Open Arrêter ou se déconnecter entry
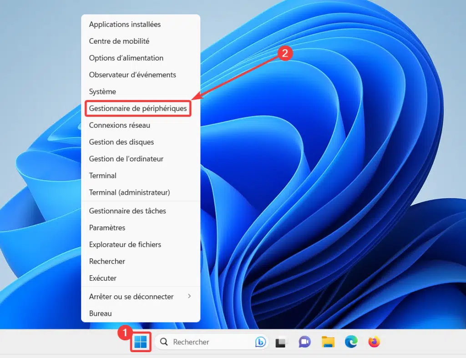Image resolution: width=466 pixels, height=358 pixels. [x=141, y=297]
